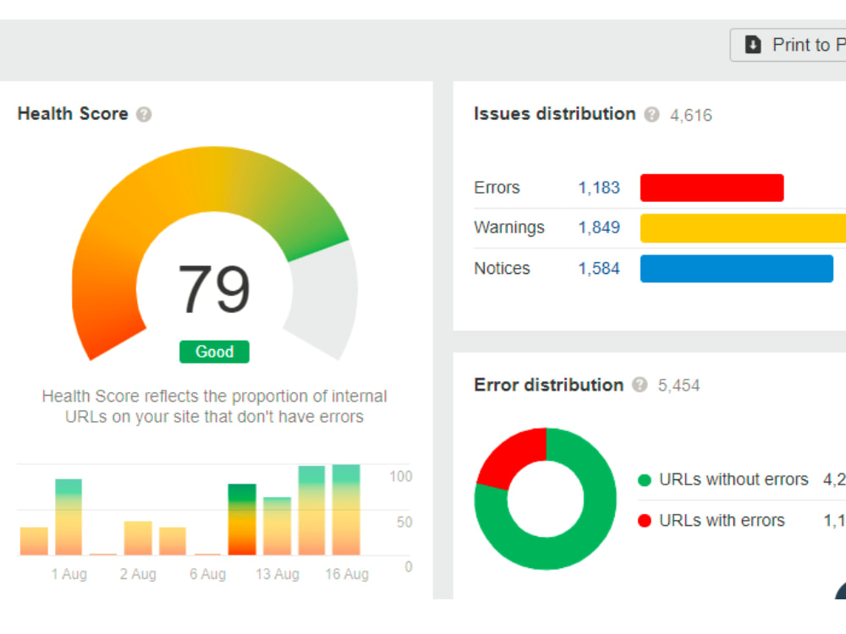Click the 79 health score value
Viewport: 846px width, 634px height.
(214, 289)
